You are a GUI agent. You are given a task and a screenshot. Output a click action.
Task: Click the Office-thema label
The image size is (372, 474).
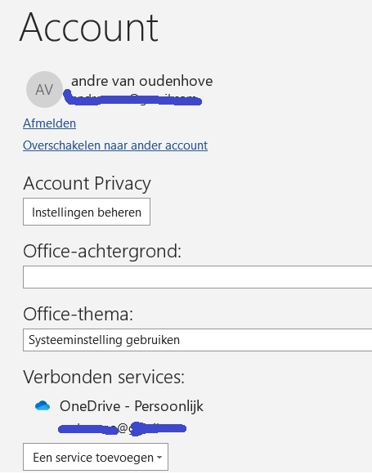[x=78, y=314]
